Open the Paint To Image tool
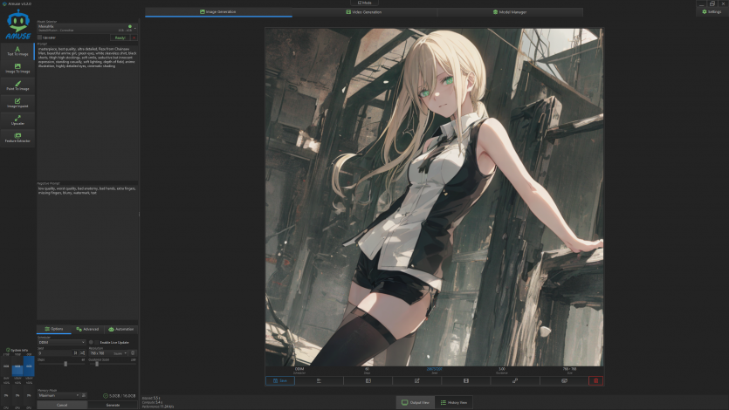 click(x=17, y=85)
